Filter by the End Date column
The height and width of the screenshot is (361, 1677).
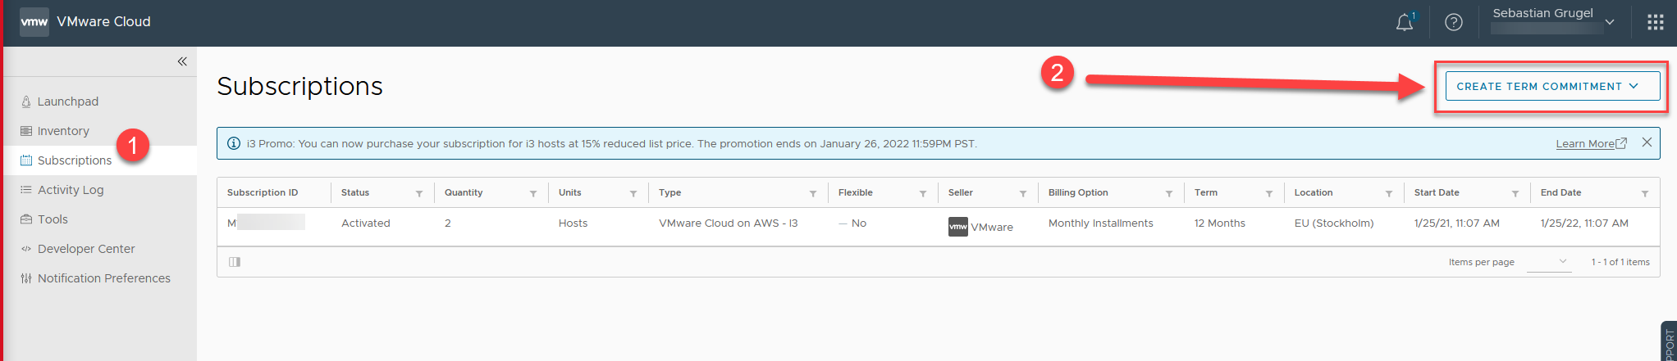pos(1645,193)
